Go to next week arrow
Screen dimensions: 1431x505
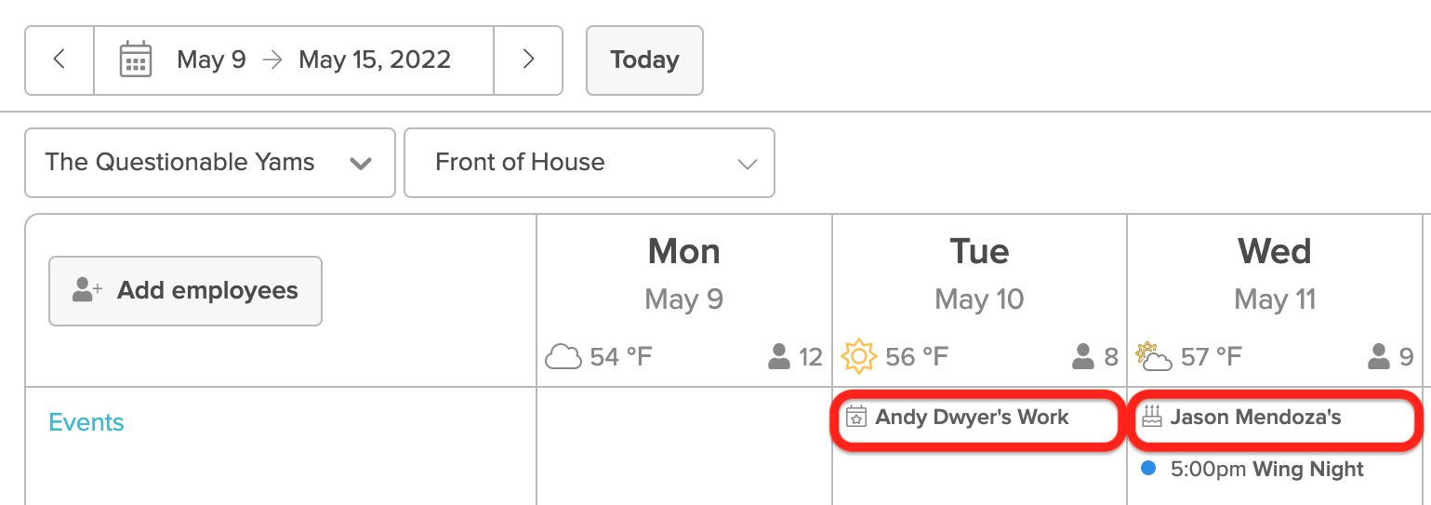pyautogui.click(x=528, y=60)
